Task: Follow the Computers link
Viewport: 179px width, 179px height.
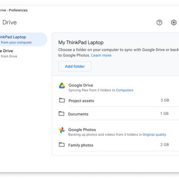Action: point(125,90)
